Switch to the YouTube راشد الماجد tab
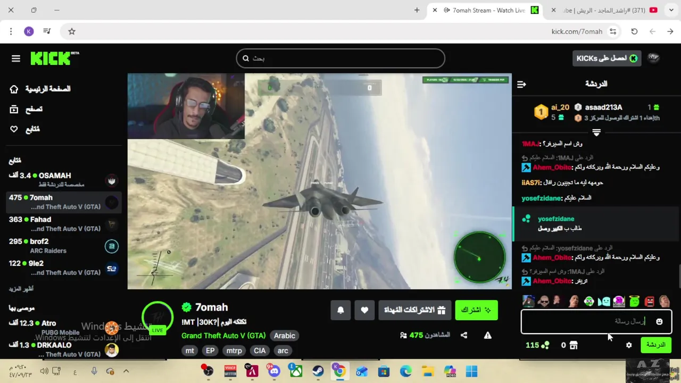Viewport: 681px width, 383px height. (x=605, y=10)
